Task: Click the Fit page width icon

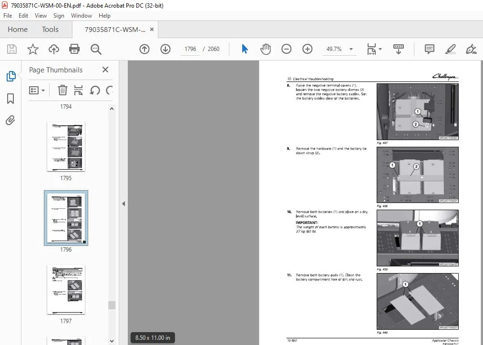Action: [371, 49]
